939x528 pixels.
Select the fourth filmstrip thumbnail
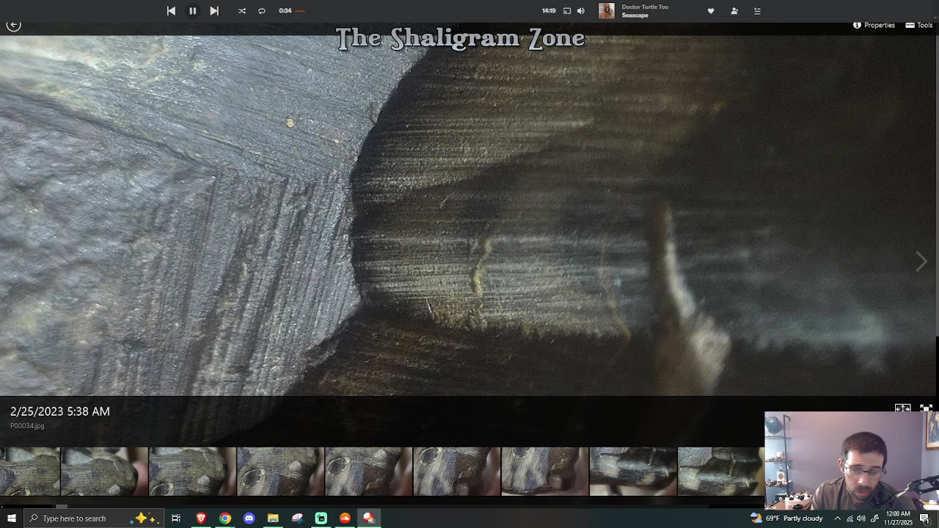tap(280, 472)
